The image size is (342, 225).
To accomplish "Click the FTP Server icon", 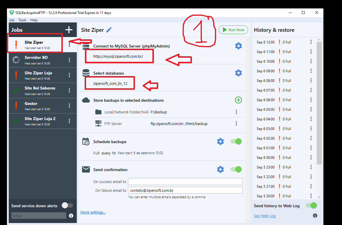I will click(x=98, y=124).
